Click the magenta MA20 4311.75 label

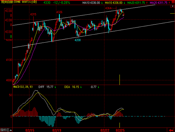pos(160,3)
